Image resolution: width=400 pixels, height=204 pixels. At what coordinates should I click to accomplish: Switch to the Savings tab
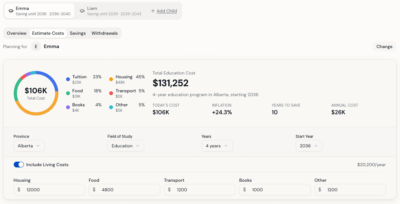coord(78,33)
